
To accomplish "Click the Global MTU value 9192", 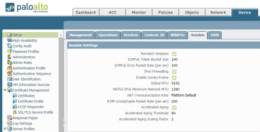I will tap(175, 83).
